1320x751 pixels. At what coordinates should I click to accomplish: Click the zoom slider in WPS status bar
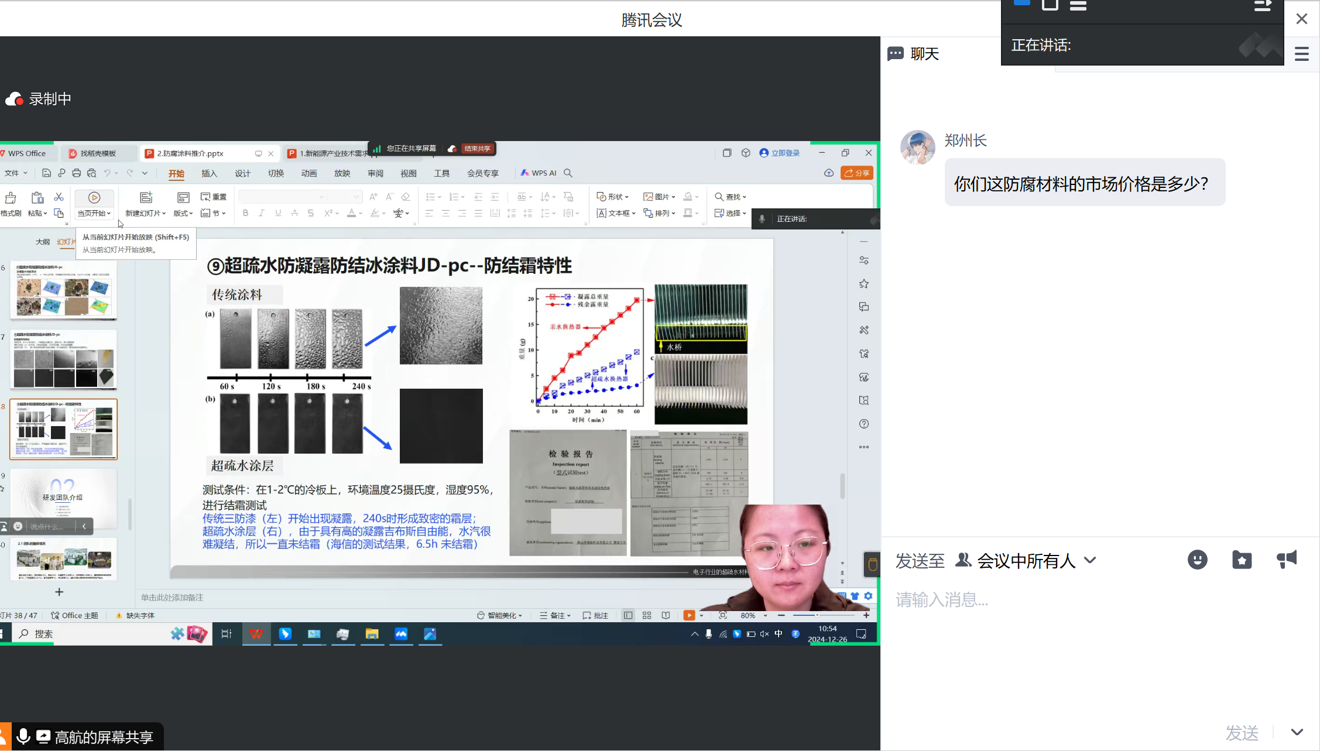(824, 615)
